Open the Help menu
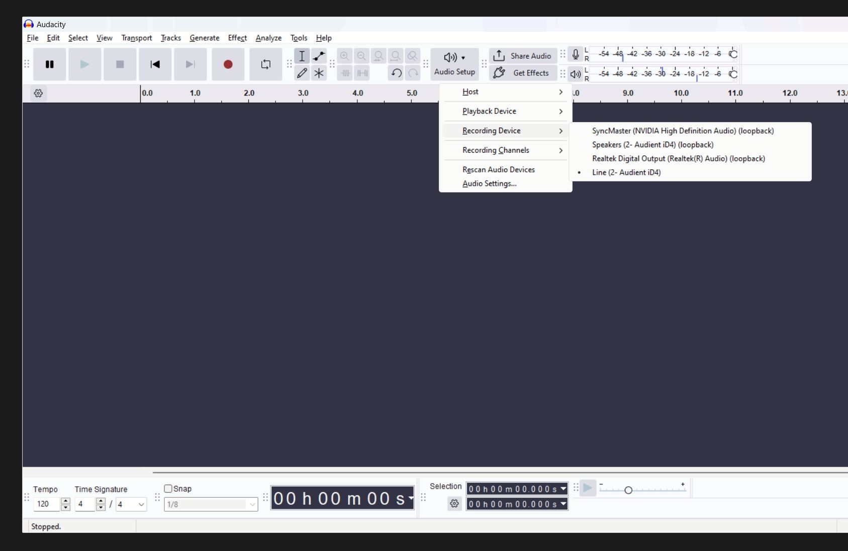Image resolution: width=848 pixels, height=551 pixels. [x=324, y=38]
